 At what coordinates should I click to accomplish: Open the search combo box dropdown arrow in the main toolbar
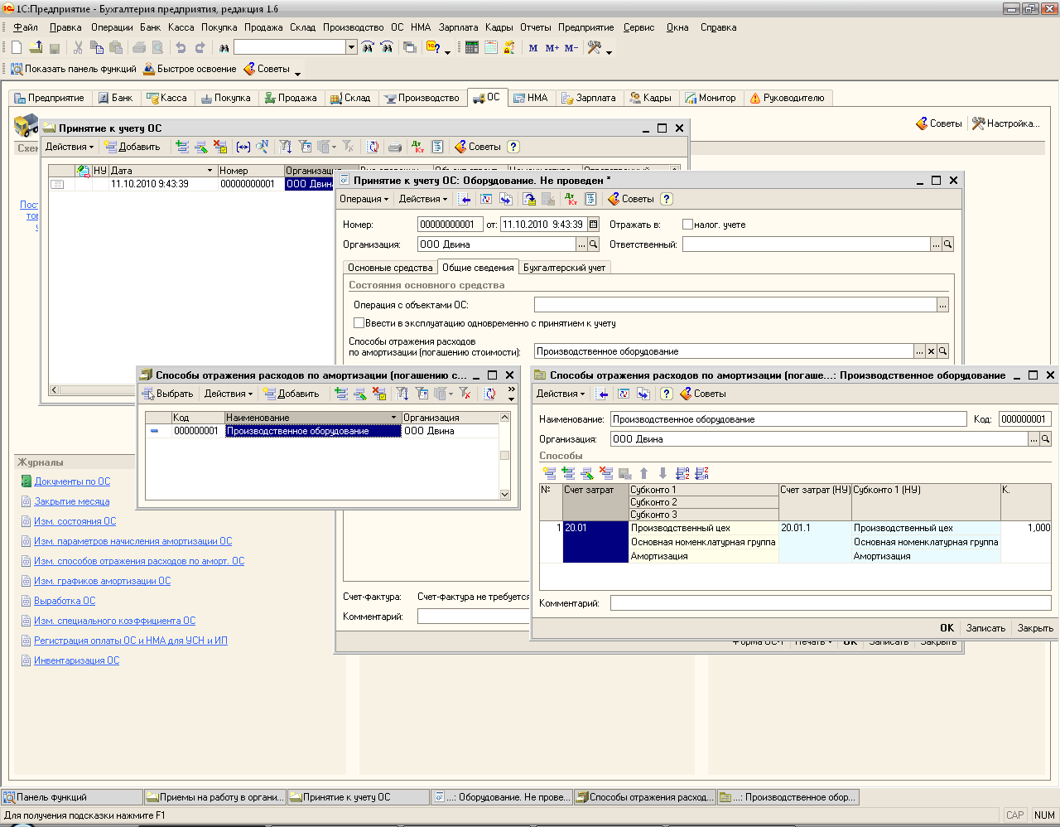[351, 47]
